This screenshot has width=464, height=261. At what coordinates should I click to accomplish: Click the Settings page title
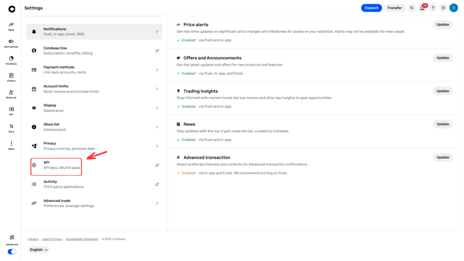click(x=34, y=8)
